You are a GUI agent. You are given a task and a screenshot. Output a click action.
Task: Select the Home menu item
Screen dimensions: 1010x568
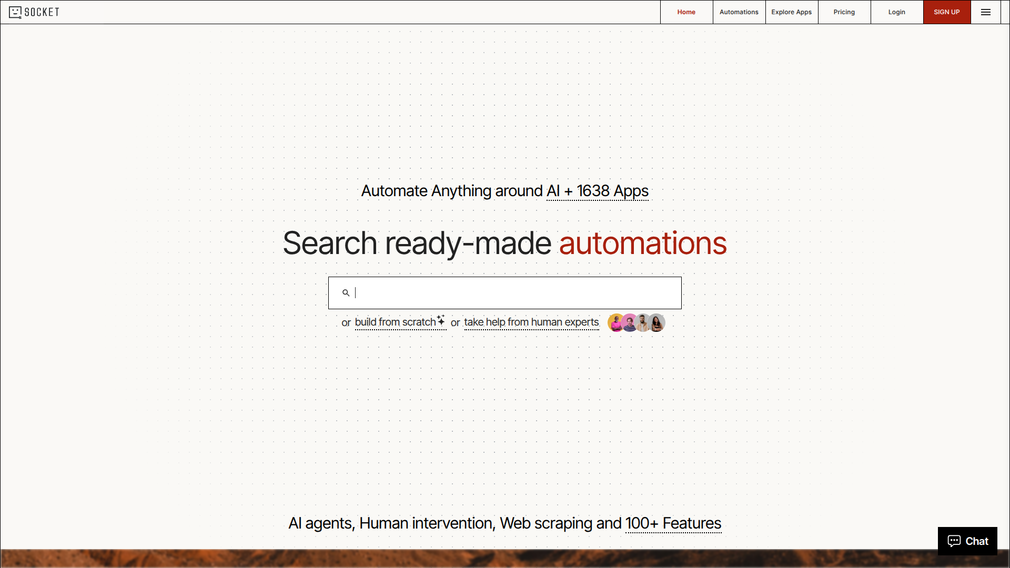[686, 12]
